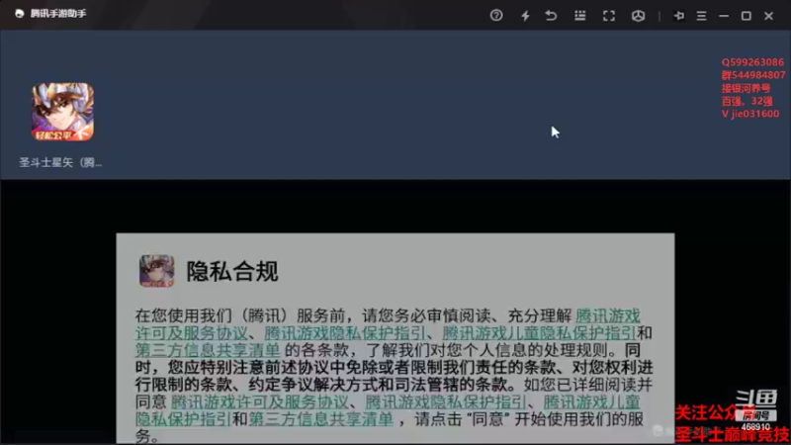Click the 圣斗士星矢（腾… app label
Viewport: 791px width, 445px height.
60,162
